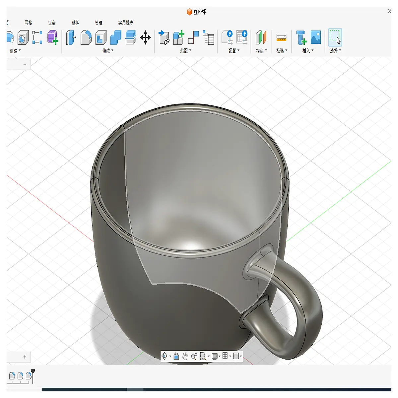Image resolution: width=398 pixels, height=398 pixels.
Task: Select the first timeline feature icon
Action: (x=12, y=375)
